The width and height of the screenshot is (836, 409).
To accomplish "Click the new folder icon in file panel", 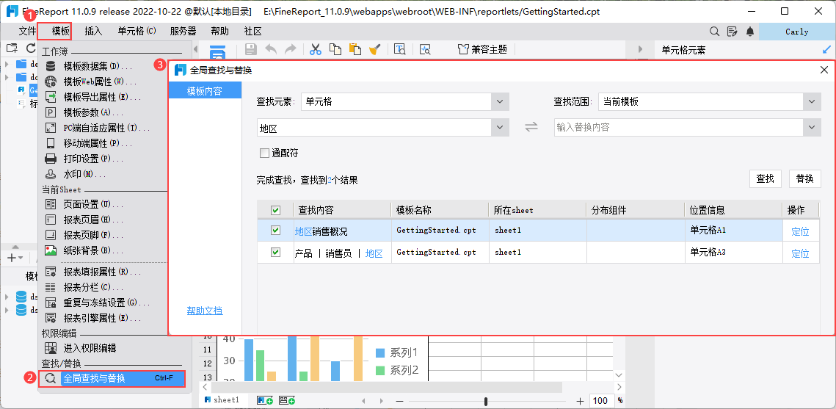I will (12, 48).
